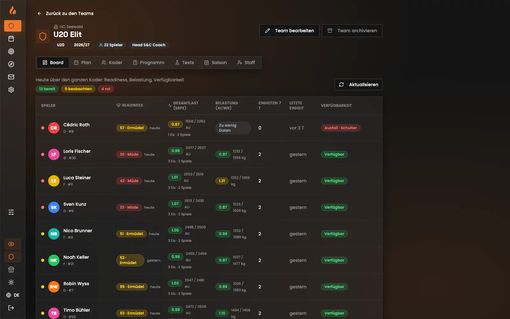This screenshot has width=510, height=319.
Task: Click the Aktualisieren refresh button
Action: coord(358,85)
